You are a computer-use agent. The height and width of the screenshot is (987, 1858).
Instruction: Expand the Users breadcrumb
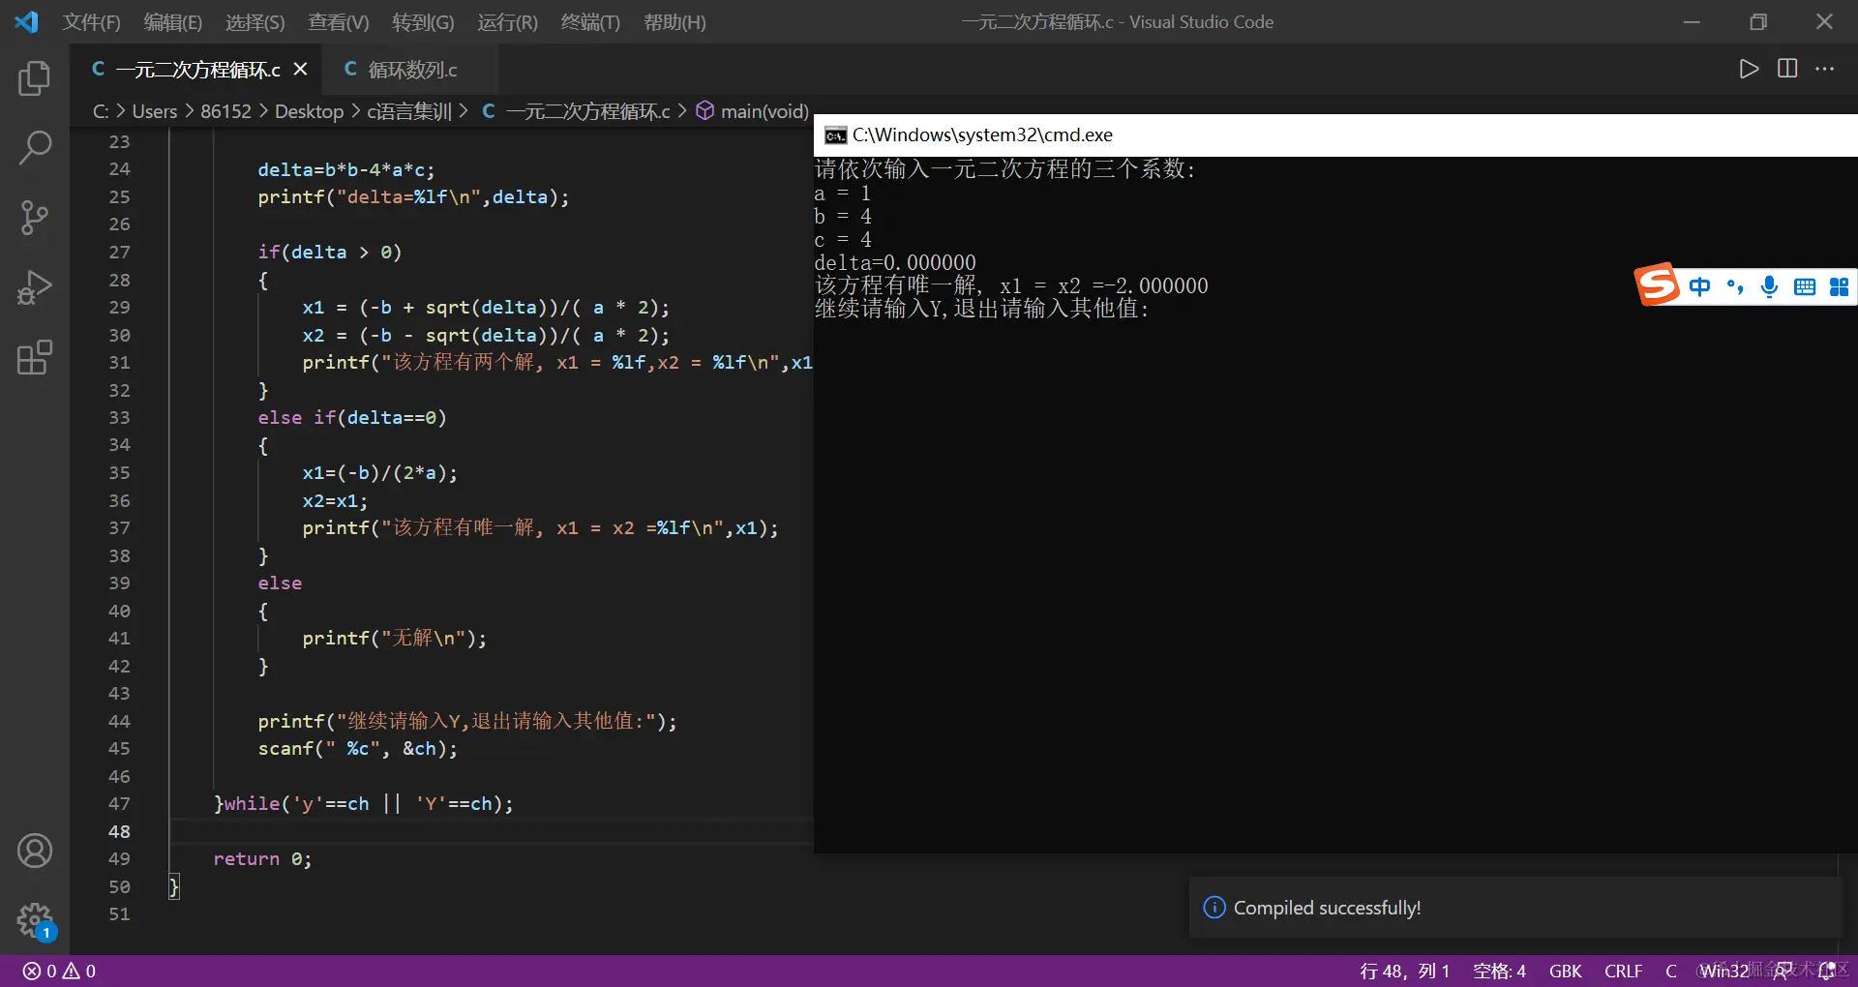point(155,112)
